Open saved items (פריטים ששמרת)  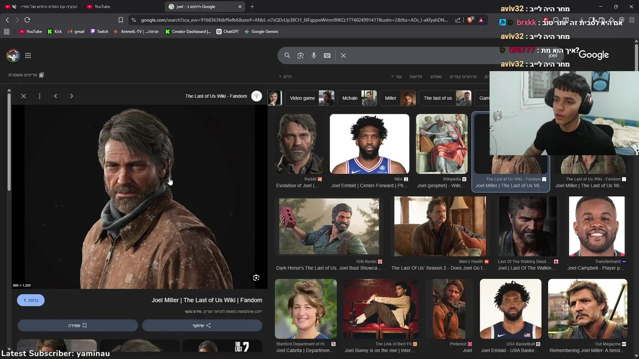click(26, 75)
